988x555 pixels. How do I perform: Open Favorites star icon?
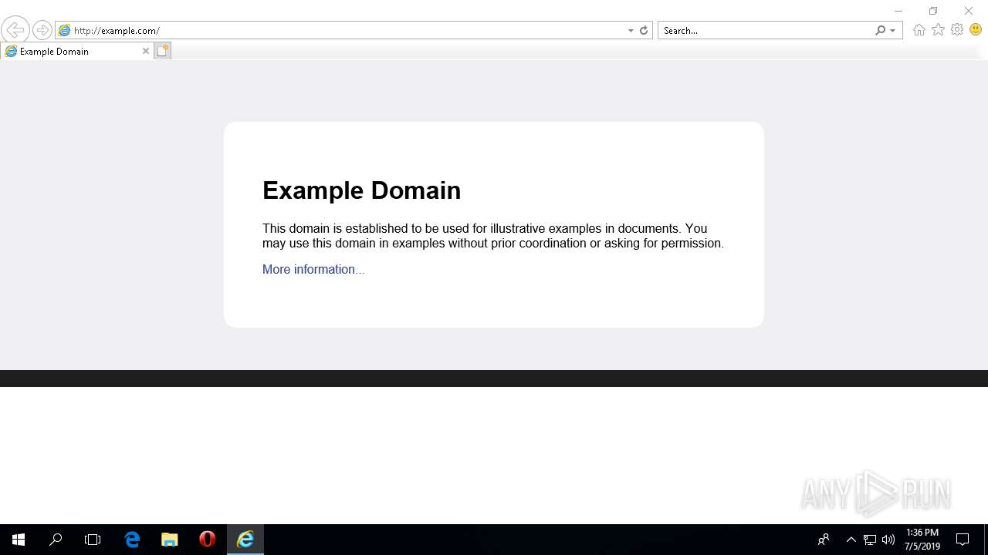pos(938,30)
